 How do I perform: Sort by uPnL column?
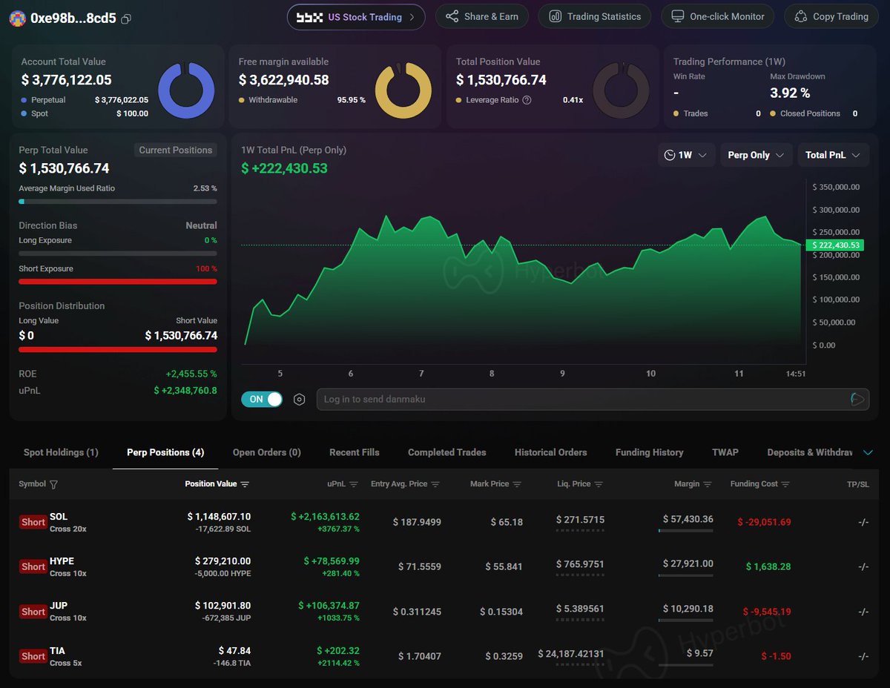tap(354, 484)
